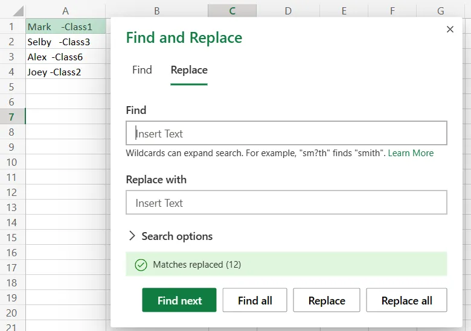Select row 12 header

click(x=12, y=192)
